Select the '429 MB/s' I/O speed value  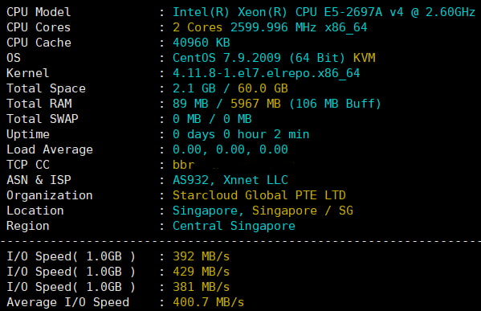tap(202, 272)
